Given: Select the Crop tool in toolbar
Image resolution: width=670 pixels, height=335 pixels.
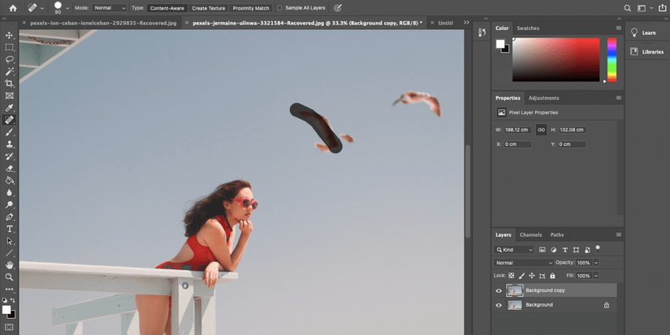Looking at the screenshot, I should click(x=10, y=84).
